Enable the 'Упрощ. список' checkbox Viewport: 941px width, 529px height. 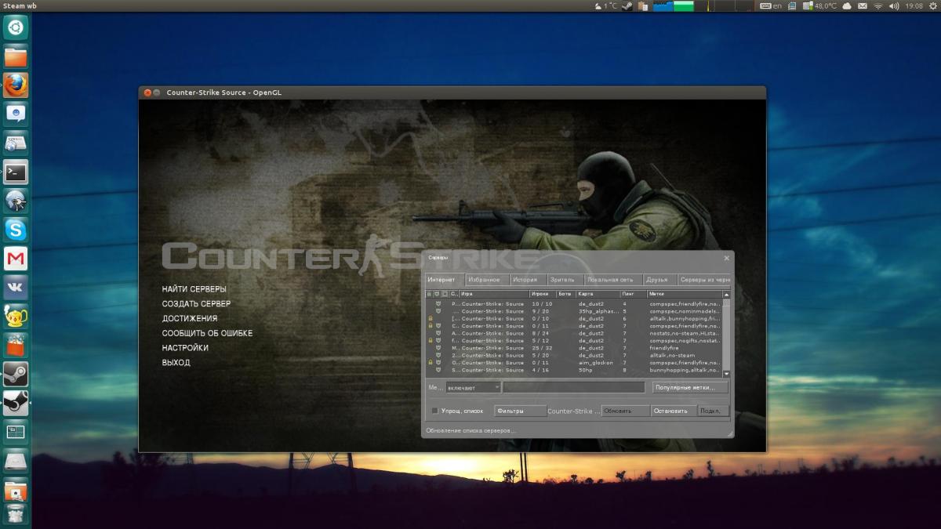click(435, 411)
